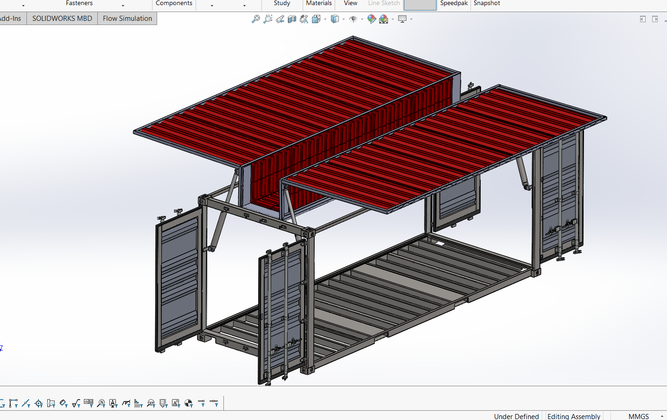Open the Section View tool

tap(292, 19)
